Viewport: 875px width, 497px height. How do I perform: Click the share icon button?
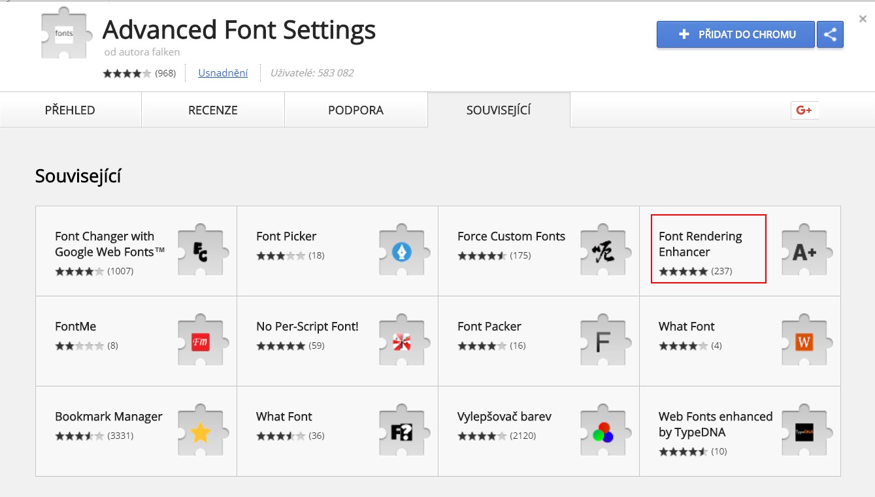pos(830,35)
